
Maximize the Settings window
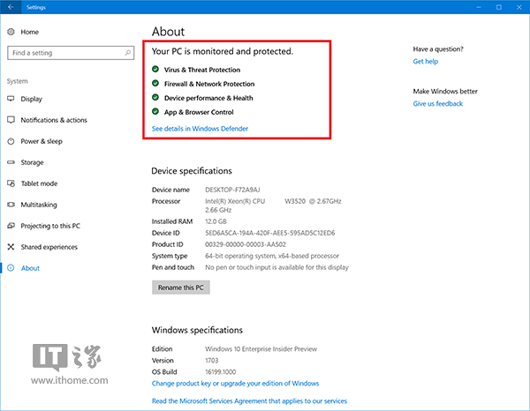click(x=499, y=7)
